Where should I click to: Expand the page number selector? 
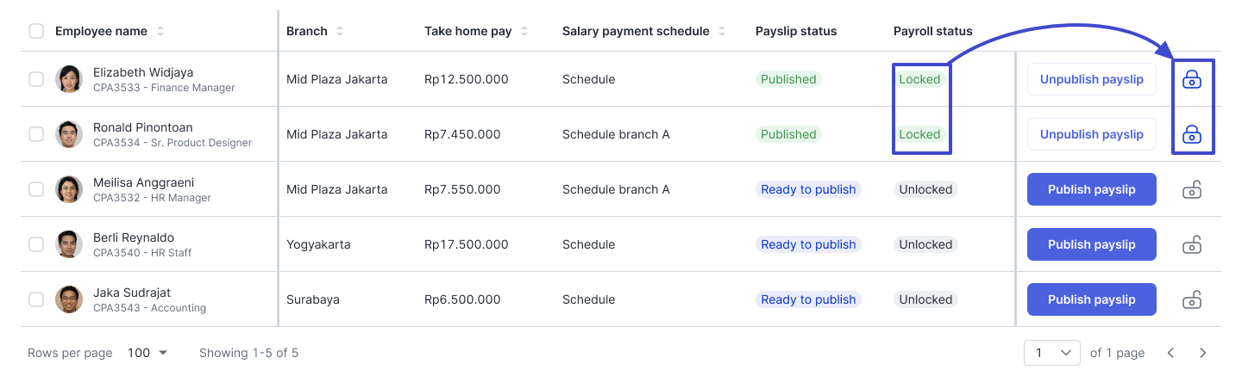tap(1052, 353)
